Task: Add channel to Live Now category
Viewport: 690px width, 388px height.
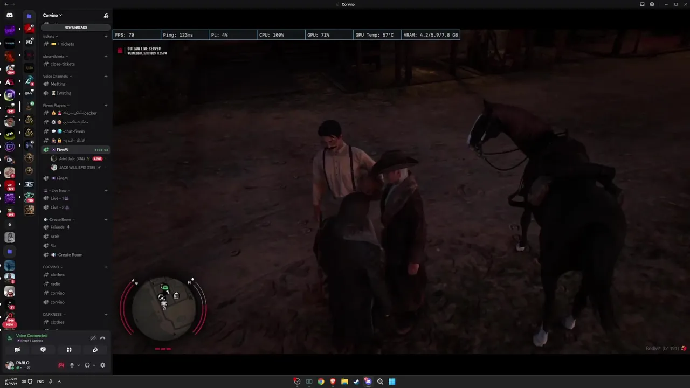Action: (106, 190)
